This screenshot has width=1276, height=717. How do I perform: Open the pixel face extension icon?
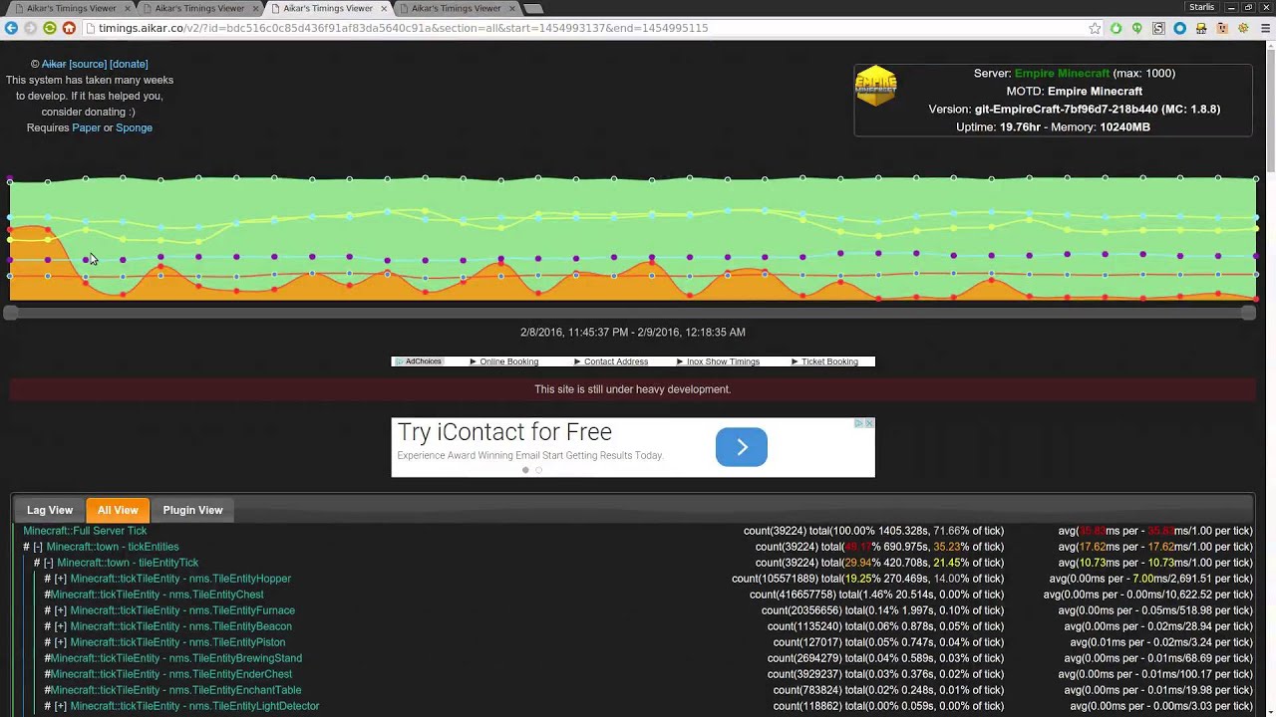point(1222,28)
